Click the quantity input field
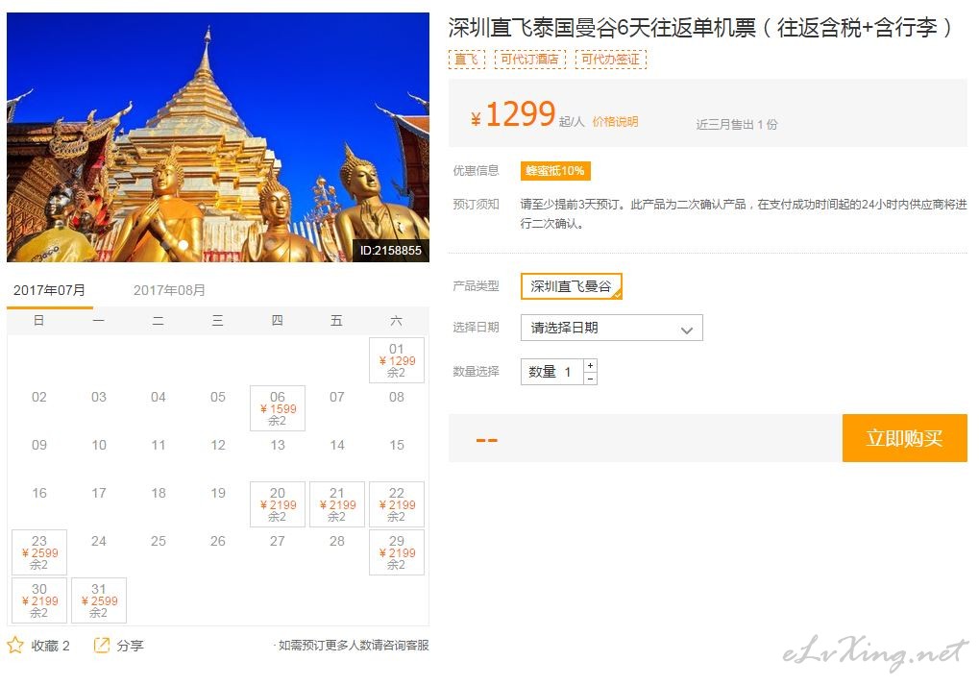Viewport: 979px width, 685px height. pyautogui.click(x=551, y=372)
